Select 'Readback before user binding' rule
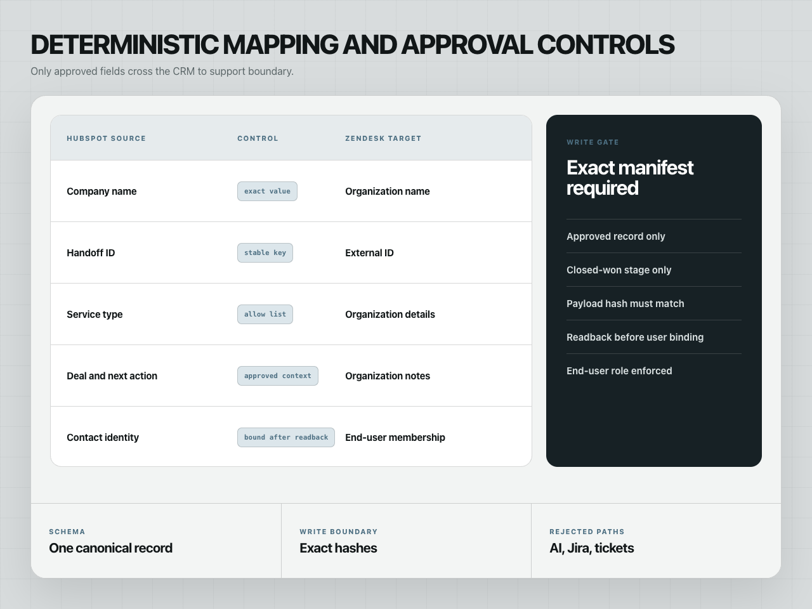The height and width of the screenshot is (609, 812). coord(635,337)
